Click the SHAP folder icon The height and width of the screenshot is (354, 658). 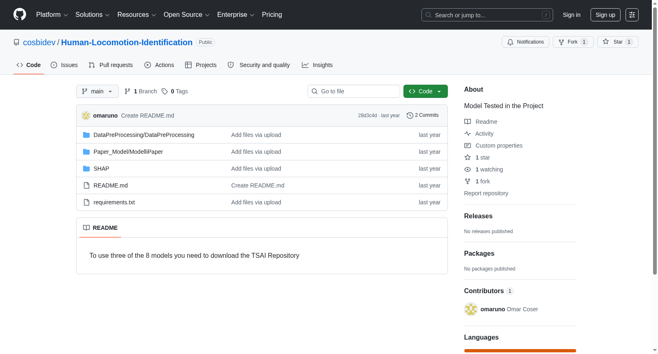click(86, 169)
